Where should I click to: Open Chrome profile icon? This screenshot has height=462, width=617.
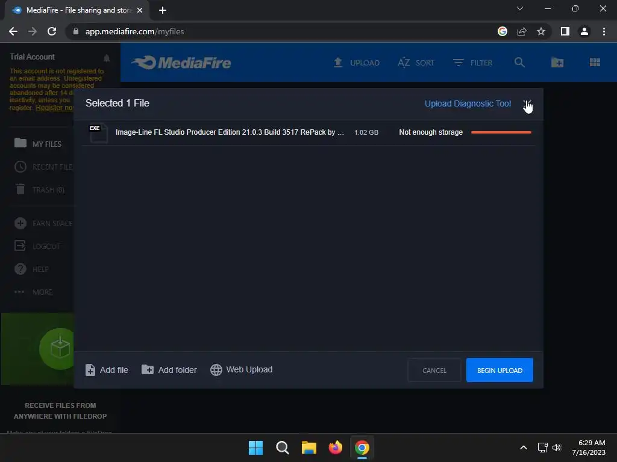[x=584, y=31]
